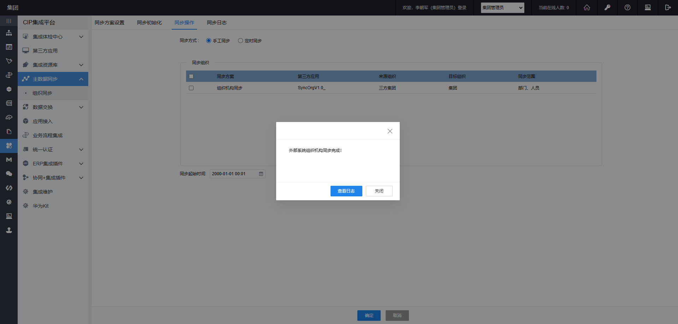Expand the 统一认证 menu chevron

coord(81,149)
